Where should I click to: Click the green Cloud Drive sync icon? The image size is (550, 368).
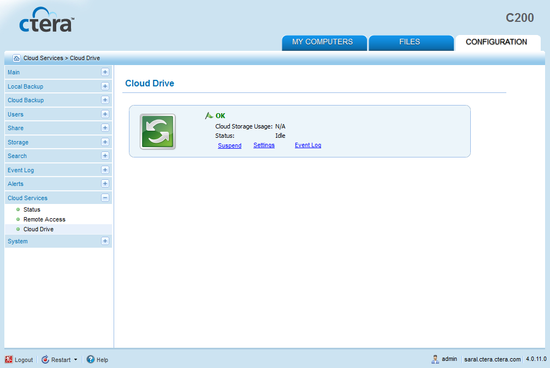tap(157, 131)
